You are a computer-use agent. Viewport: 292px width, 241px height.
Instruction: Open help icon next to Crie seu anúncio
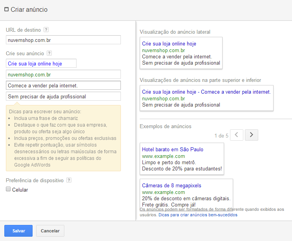(x=49, y=53)
